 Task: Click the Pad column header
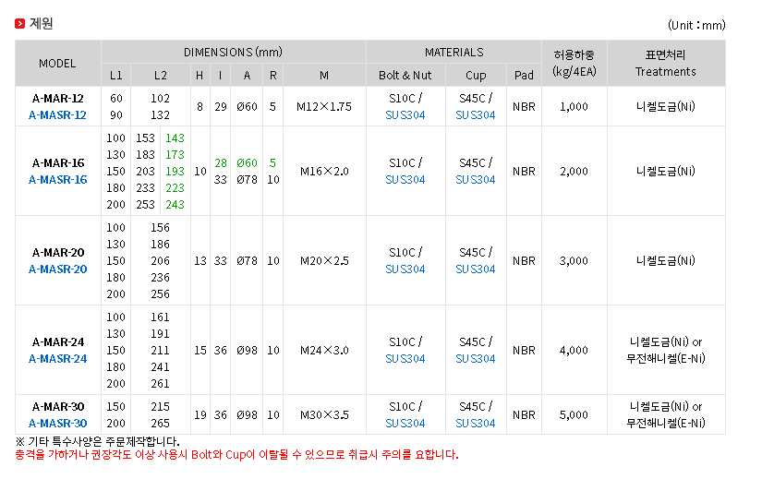pos(524,76)
